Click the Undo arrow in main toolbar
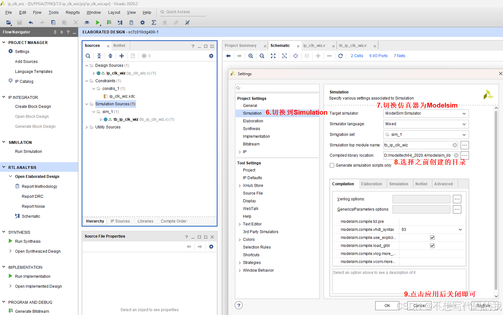 [31, 22]
